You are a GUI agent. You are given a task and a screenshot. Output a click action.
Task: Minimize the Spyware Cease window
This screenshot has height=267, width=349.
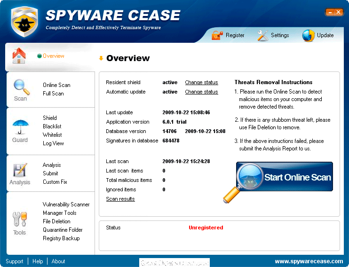(x=330, y=12)
